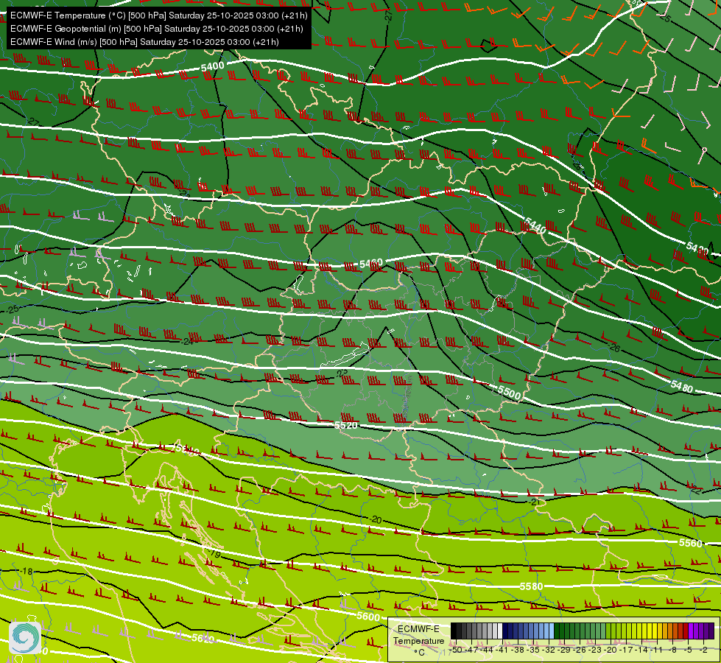The height and width of the screenshot is (663, 721).
Task: Select the 5520 geopotential contour label
Action: coord(346,425)
